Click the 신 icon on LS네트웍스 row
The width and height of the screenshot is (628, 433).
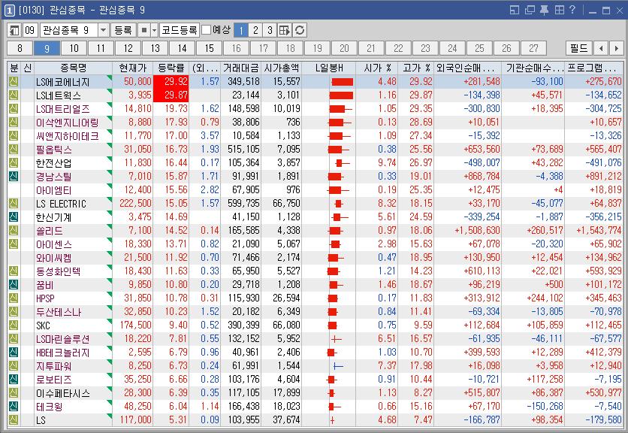point(14,95)
